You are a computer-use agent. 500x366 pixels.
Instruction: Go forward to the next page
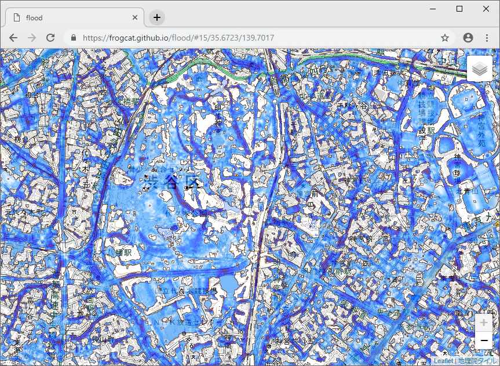[x=32, y=38]
